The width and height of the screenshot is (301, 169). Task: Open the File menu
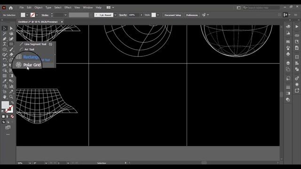[x=22, y=8]
